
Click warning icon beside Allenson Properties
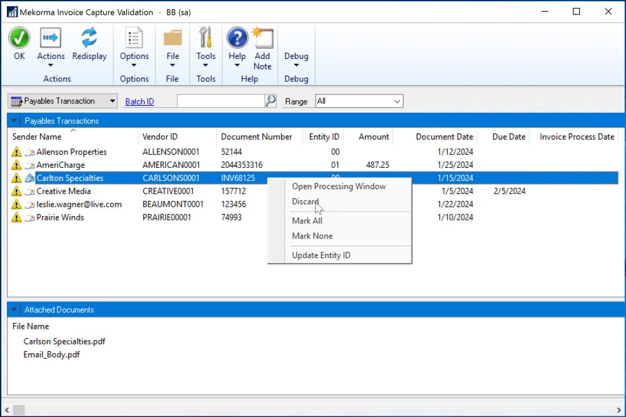16,152
